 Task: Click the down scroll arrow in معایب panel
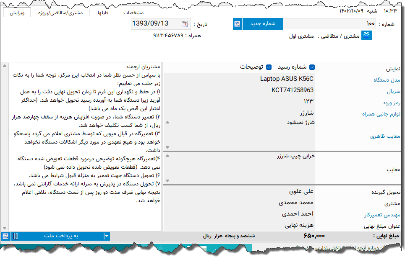click(167, 180)
